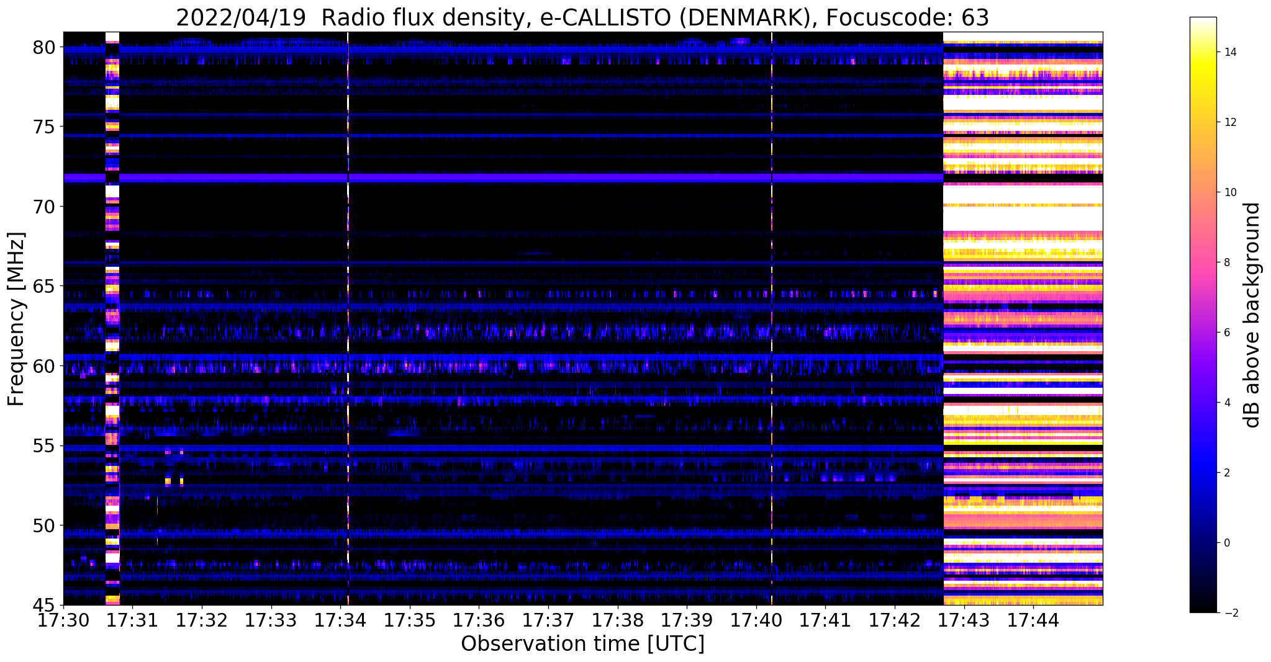This screenshot has width=1271, height=662.
Task: Select the 17:44 time tick label
Action: tap(1033, 620)
